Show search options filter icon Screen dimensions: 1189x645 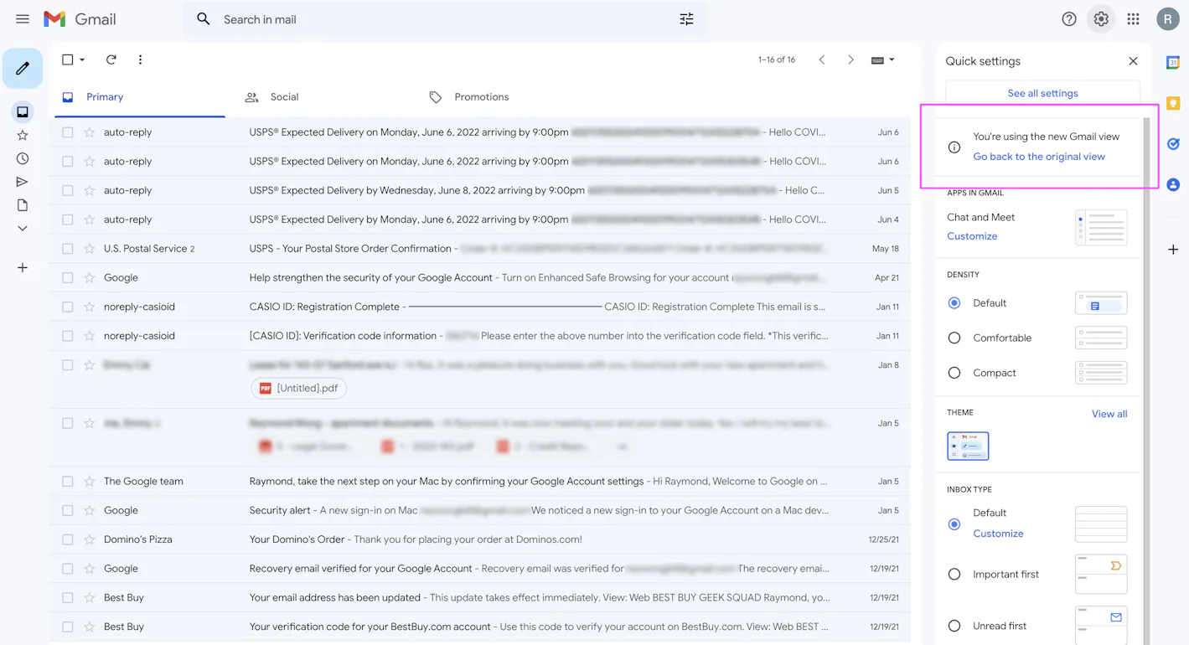pos(686,19)
